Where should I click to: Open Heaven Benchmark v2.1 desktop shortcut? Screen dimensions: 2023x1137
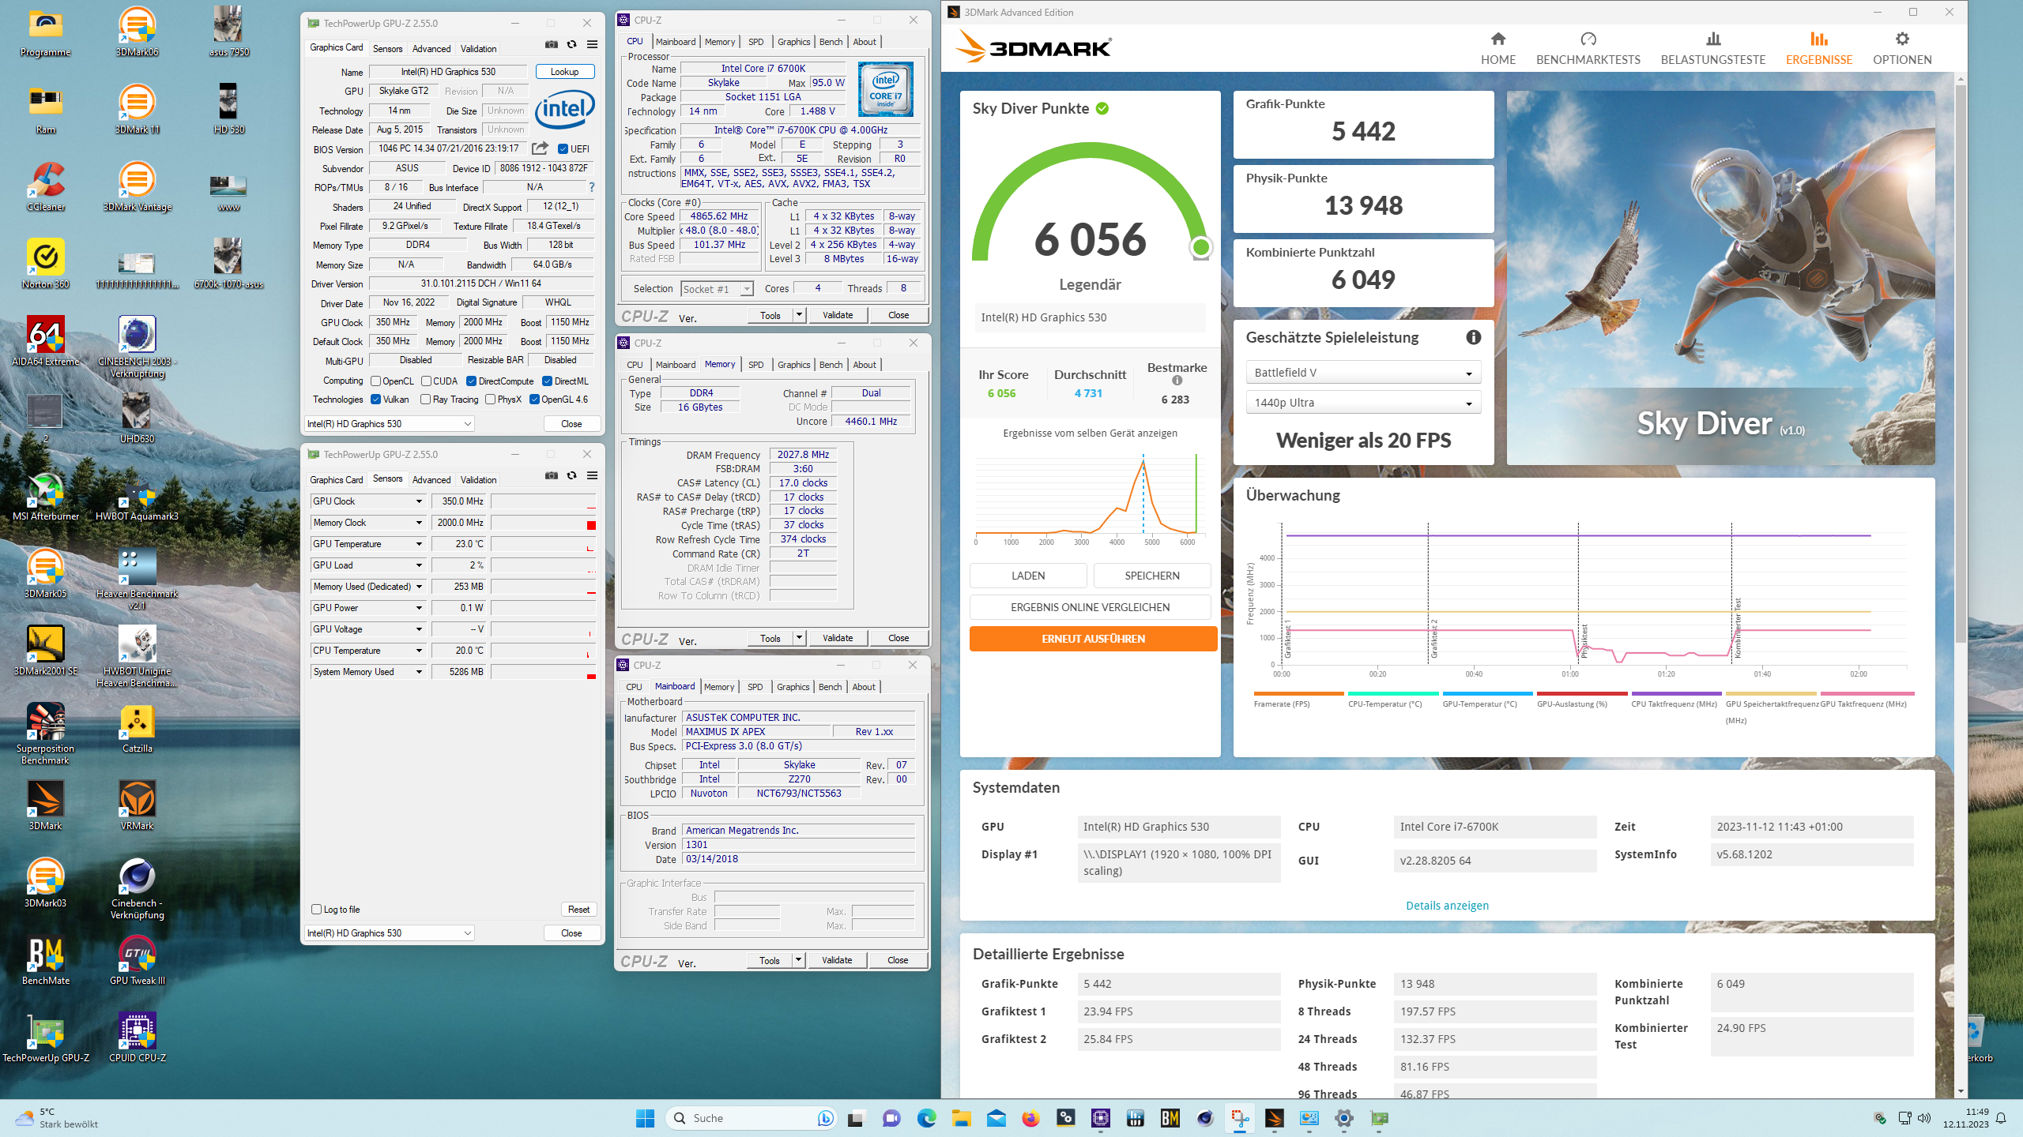pyautogui.click(x=137, y=580)
